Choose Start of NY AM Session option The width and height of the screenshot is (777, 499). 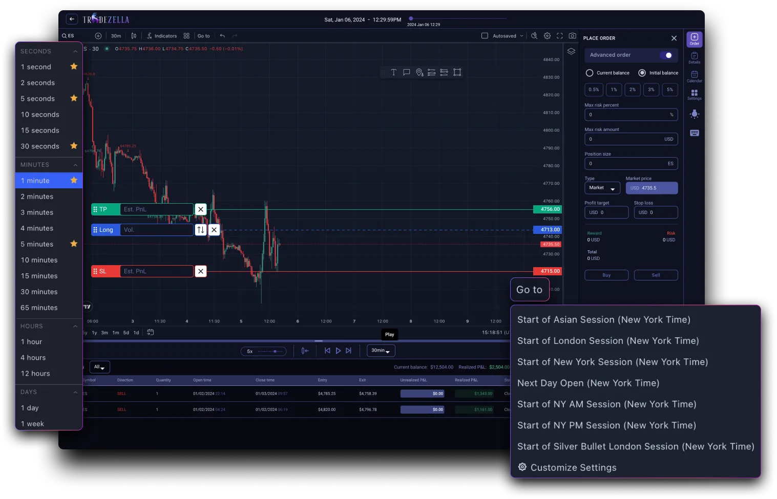[x=606, y=404]
